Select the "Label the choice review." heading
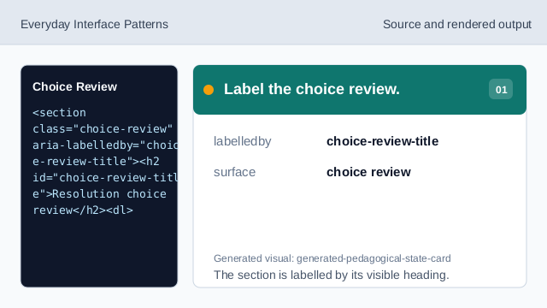This screenshot has width=547, height=308. pos(311,89)
